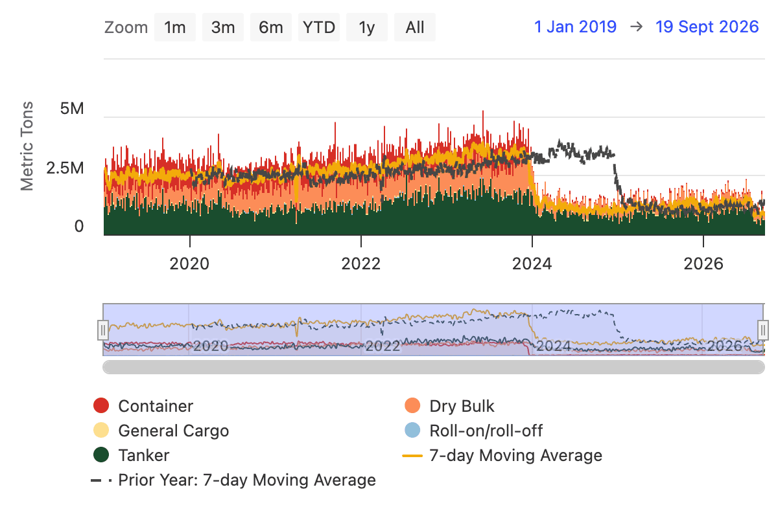Edit end date 19 Sept 2026

click(707, 27)
